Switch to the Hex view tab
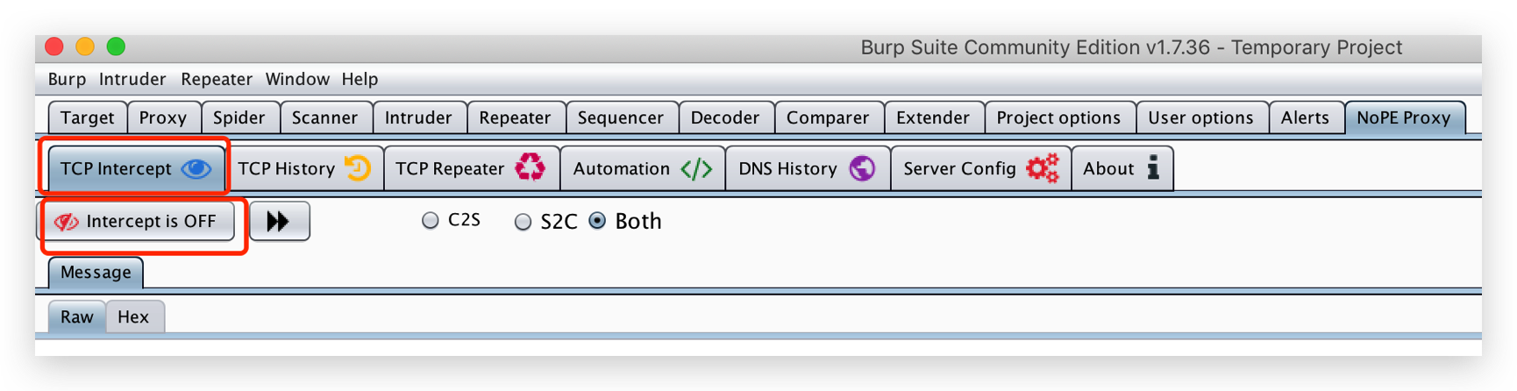Viewport: 1517px width, 391px height. coord(133,316)
